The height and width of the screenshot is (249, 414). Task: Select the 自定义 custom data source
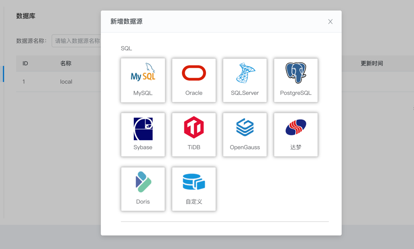[x=194, y=189]
